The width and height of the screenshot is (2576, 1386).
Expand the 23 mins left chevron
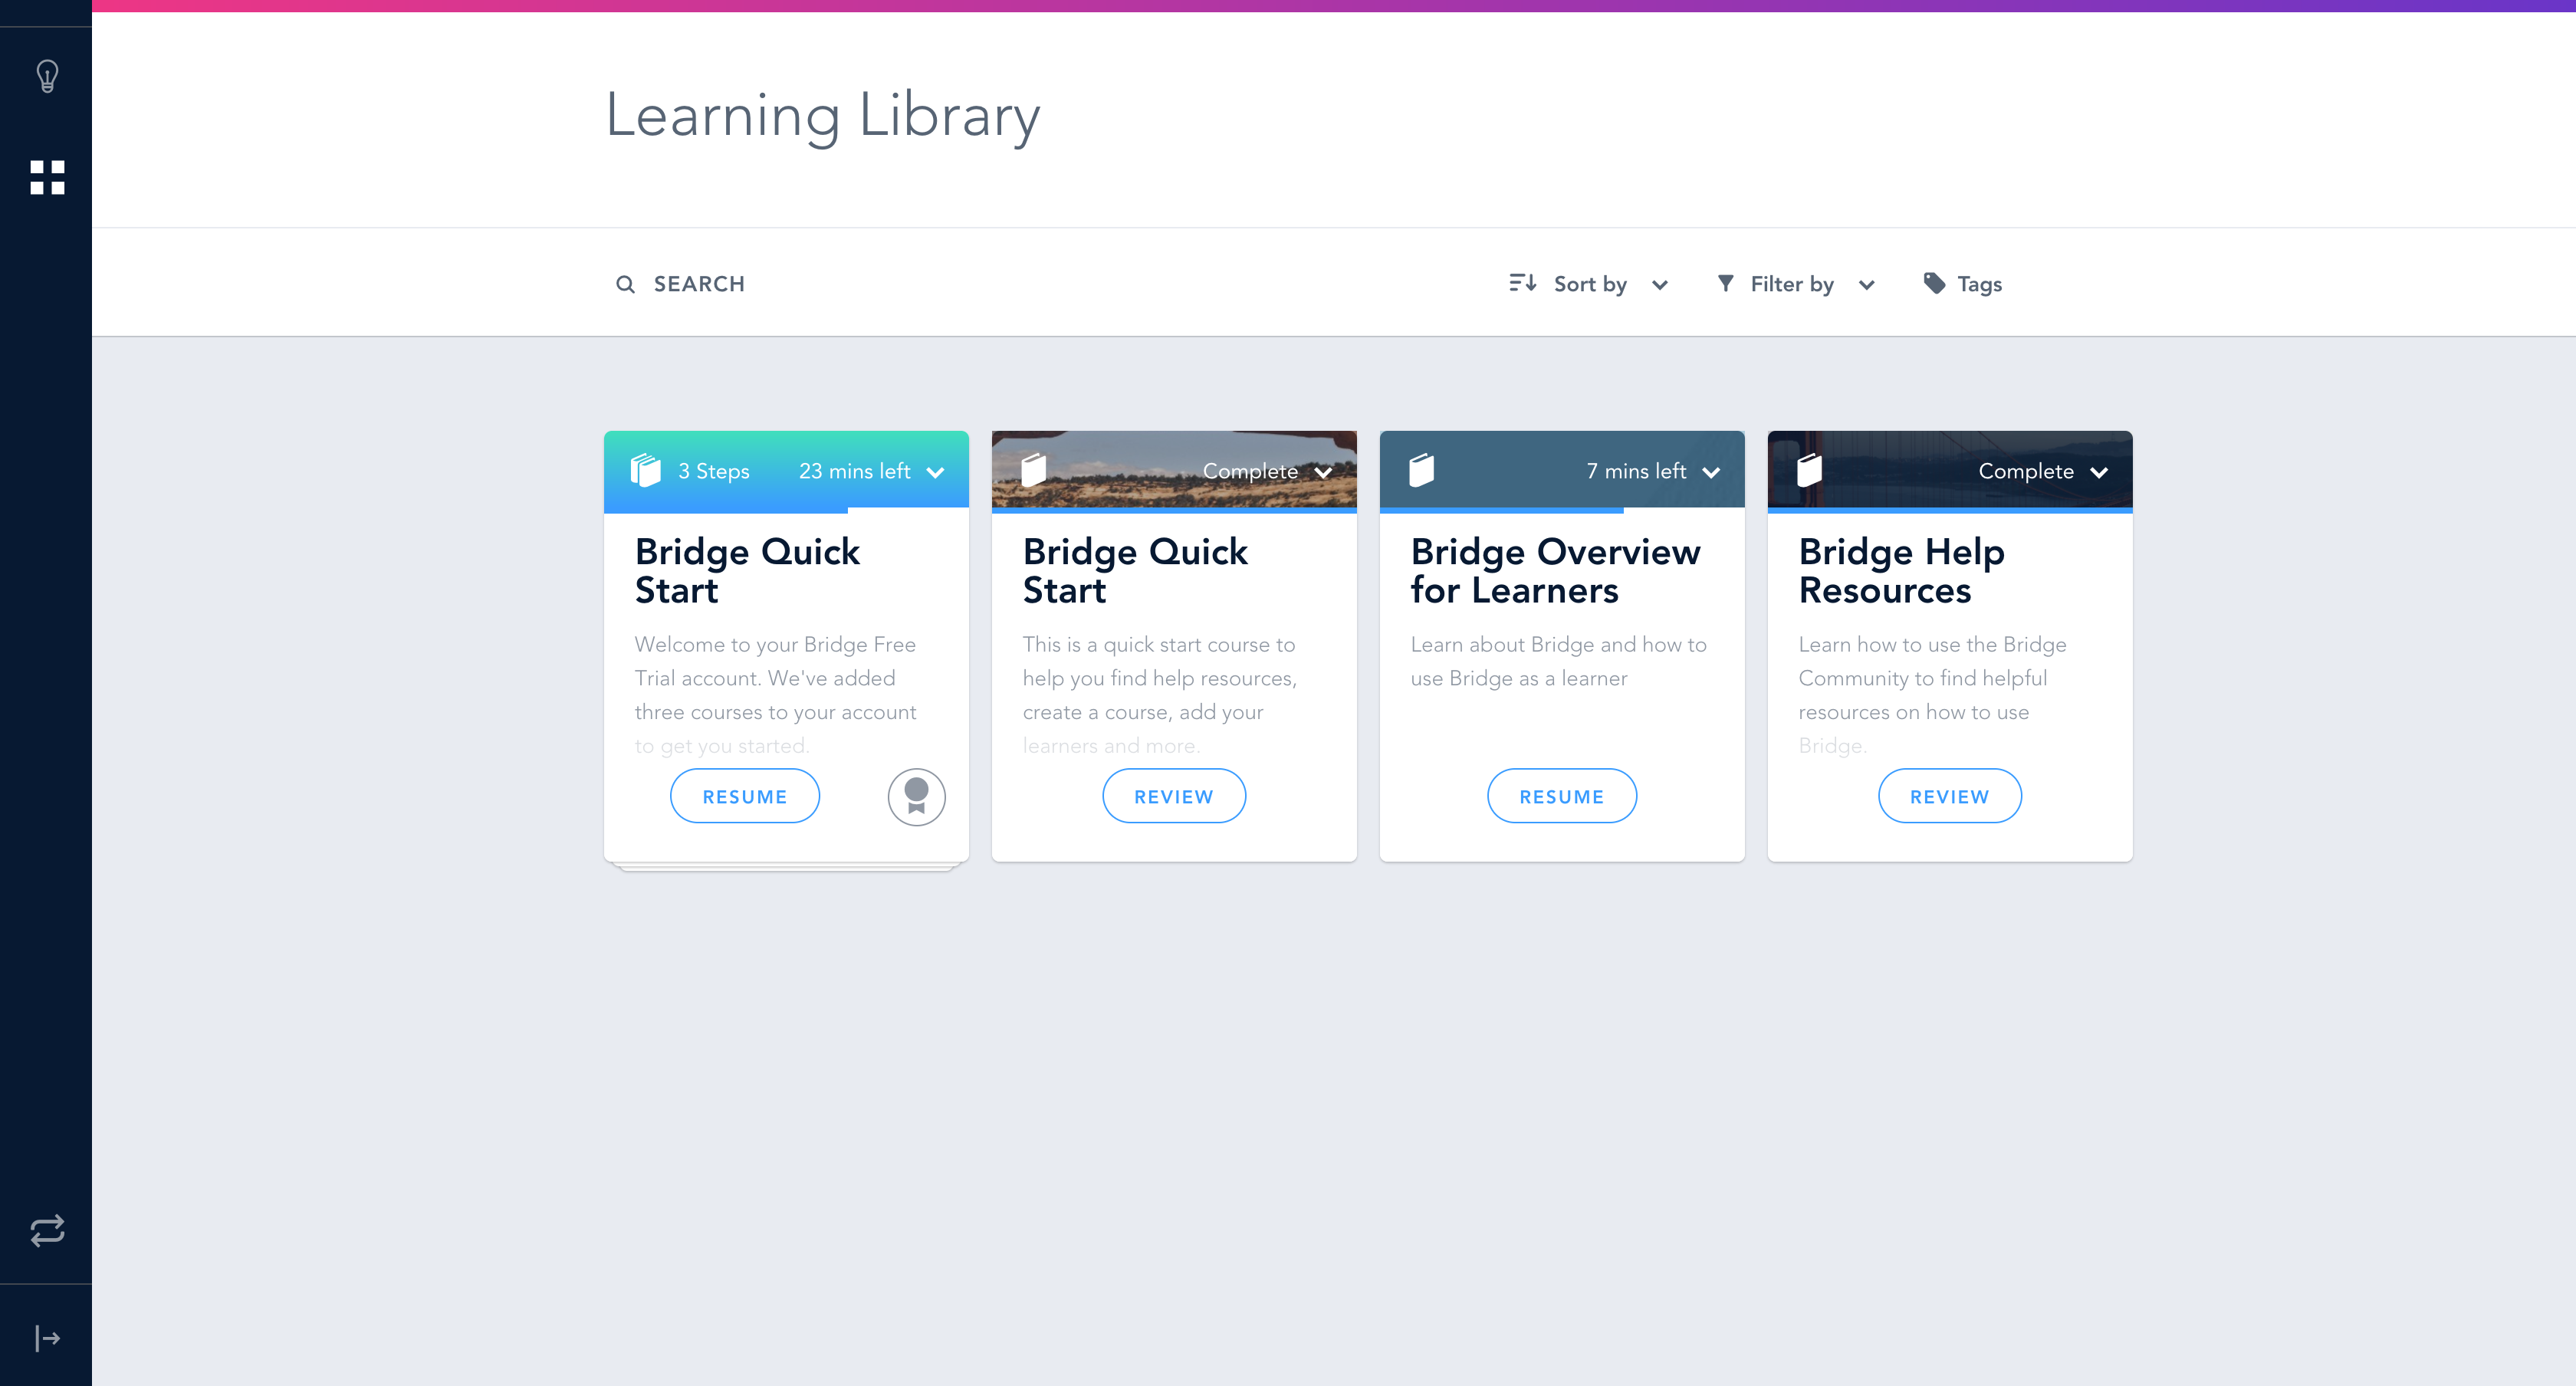[936, 473]
